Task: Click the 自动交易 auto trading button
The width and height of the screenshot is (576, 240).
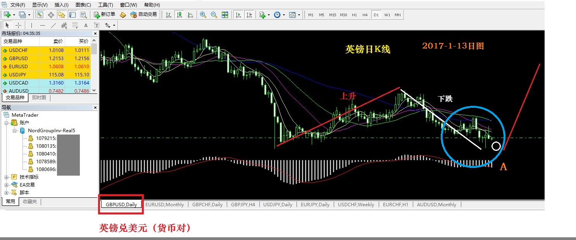Action: 143,15
